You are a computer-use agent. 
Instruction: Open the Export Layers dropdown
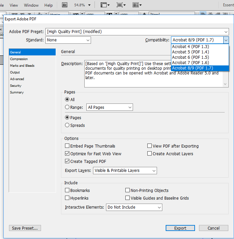154,171
